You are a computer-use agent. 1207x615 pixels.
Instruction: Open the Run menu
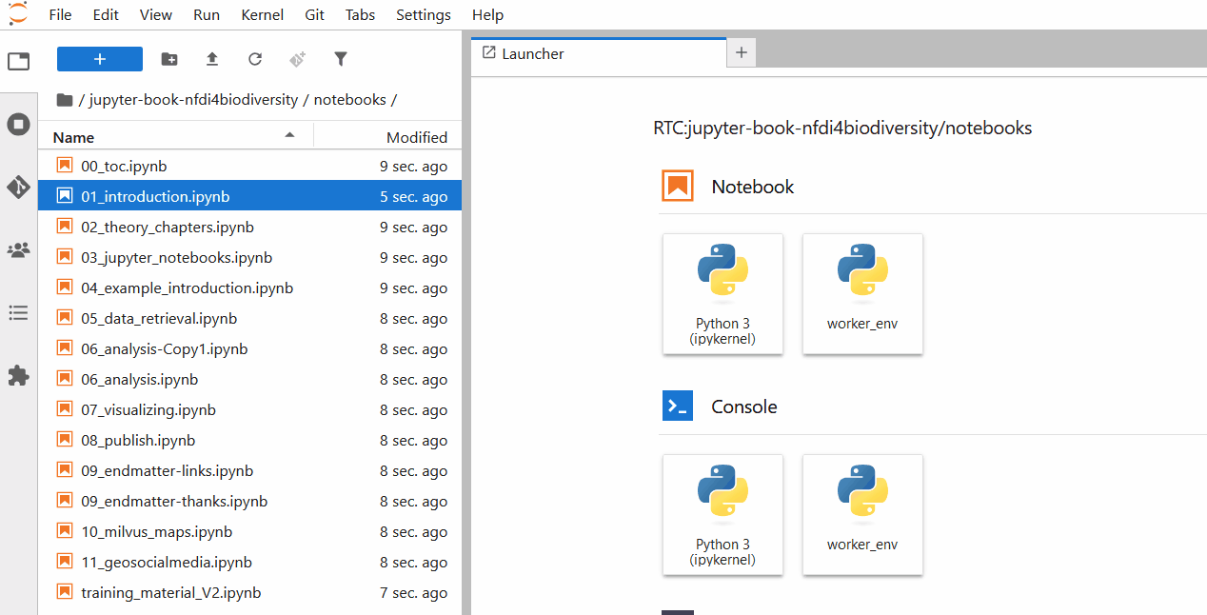click(207, 14)
